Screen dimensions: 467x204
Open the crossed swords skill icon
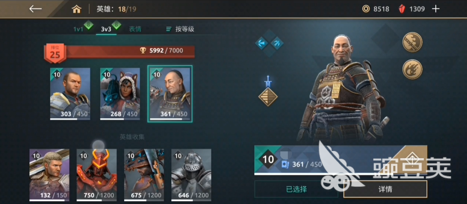point(412,42)
